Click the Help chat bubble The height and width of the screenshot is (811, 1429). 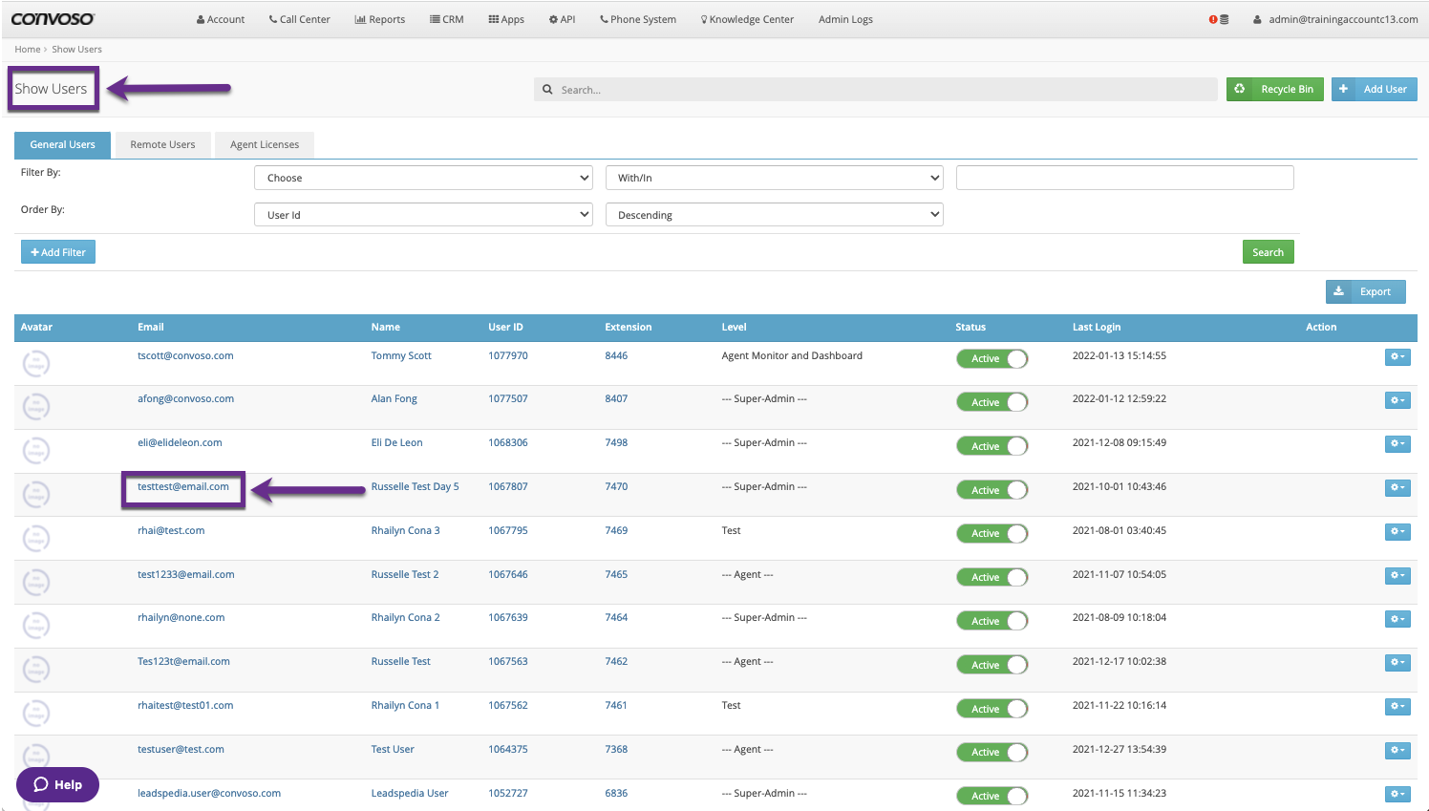(57, 784)
